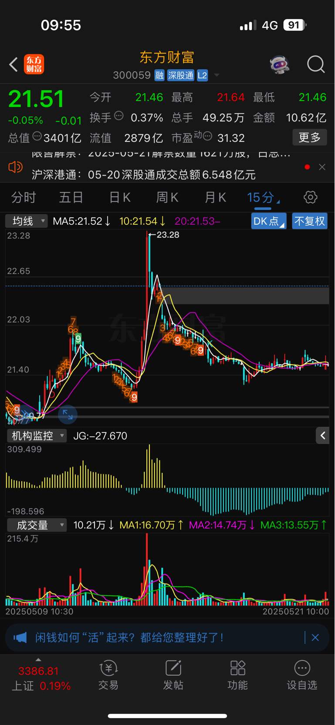This screenshot has width=335, height=725.
Task: Tap the MA1:16.70万 volume average label
Action: [x=152, y=525]
